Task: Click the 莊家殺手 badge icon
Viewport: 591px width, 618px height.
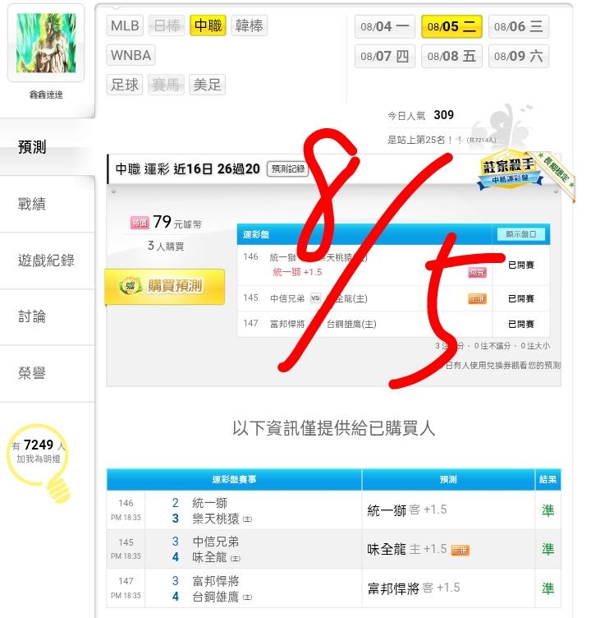Action: click(x=511, y=170)
